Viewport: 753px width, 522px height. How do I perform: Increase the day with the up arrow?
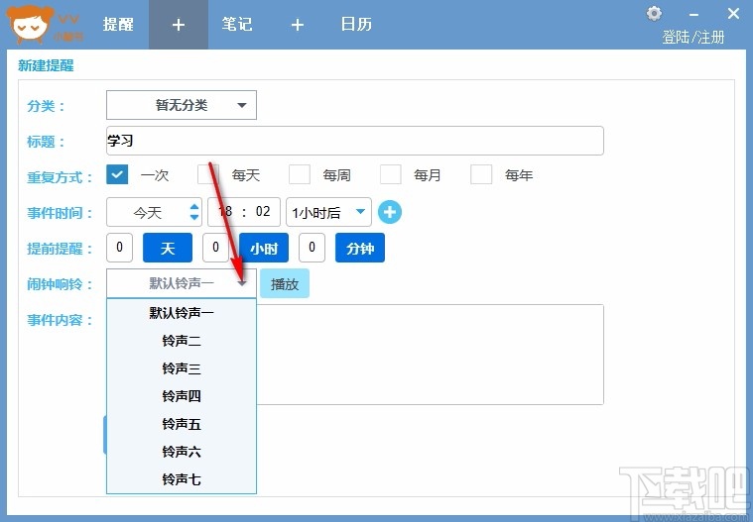pos(194,207)
